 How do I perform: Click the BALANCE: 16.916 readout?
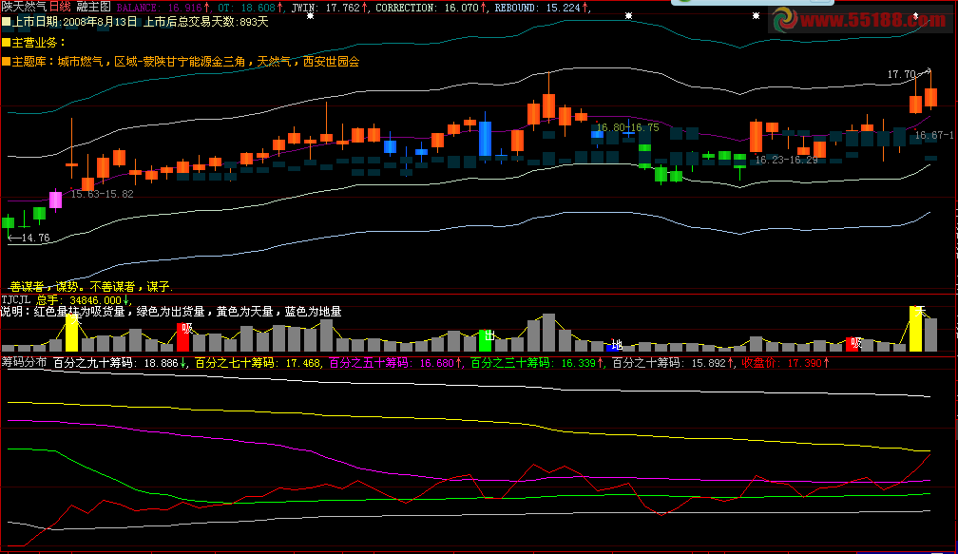pyautogui.click(x=163, y=8)
